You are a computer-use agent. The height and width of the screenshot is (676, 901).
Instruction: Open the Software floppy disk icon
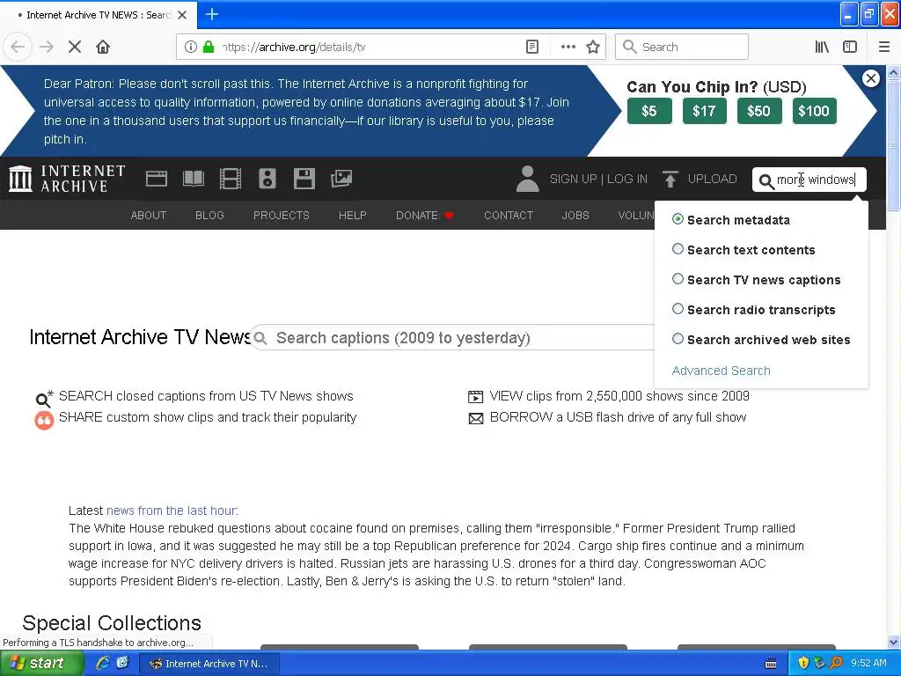[304, 179]
